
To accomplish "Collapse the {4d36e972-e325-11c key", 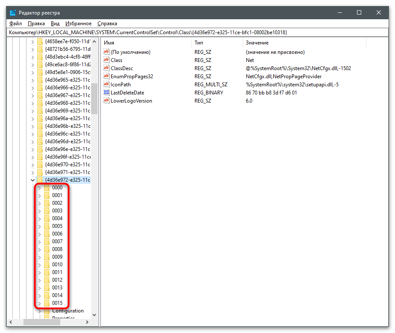I will tap(32, 180).
